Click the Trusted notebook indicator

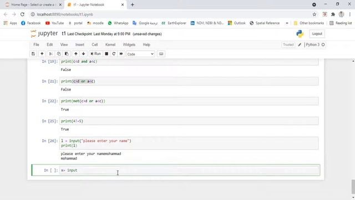coord(288,44)
